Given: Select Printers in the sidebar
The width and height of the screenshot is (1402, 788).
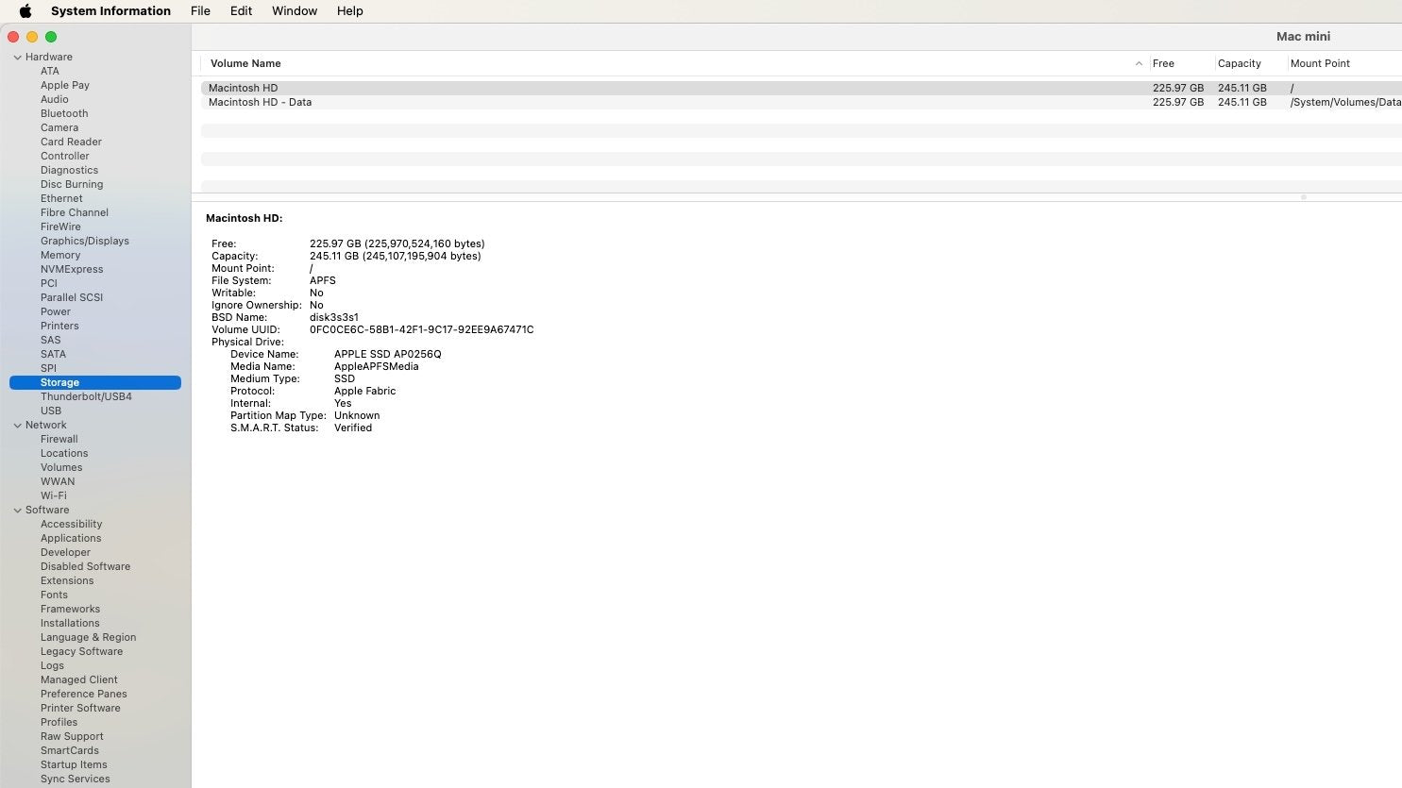Looking at the screenshot, I should click(59, 326).
